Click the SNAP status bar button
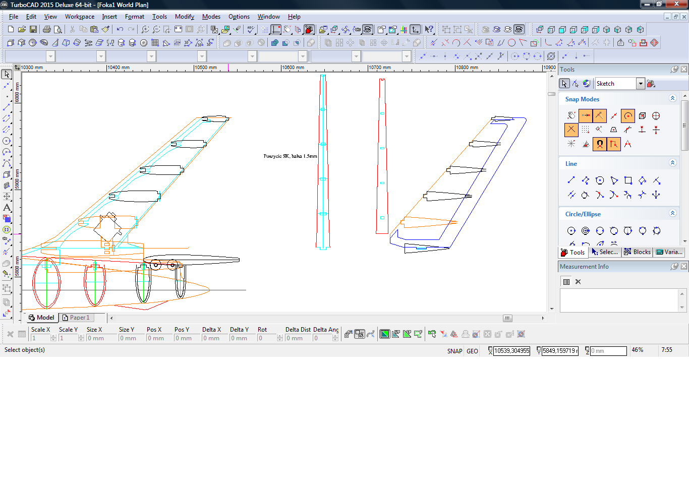 [454, 351]
